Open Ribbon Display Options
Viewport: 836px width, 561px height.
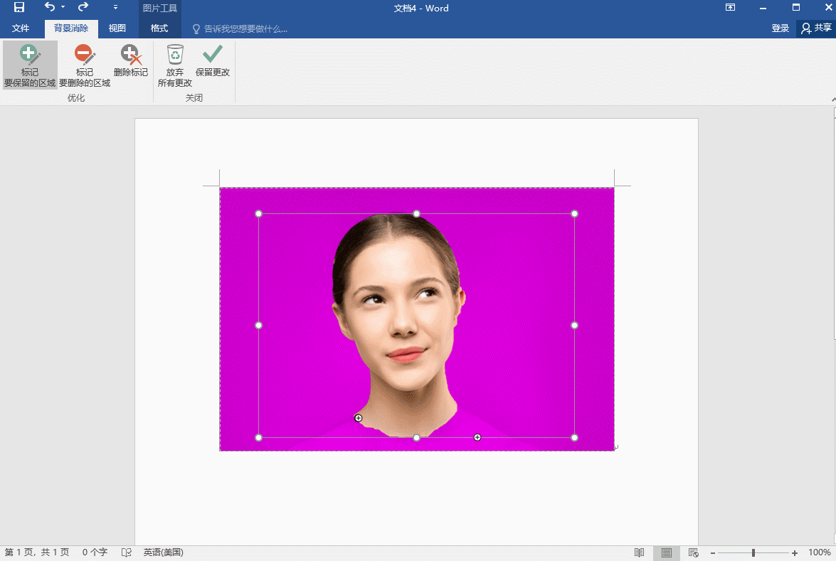(731, 7)
